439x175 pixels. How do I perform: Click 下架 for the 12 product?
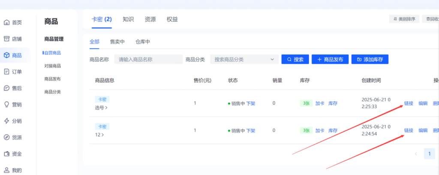250,131
